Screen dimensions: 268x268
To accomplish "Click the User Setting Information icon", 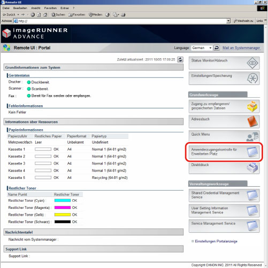I will (252, 210).
